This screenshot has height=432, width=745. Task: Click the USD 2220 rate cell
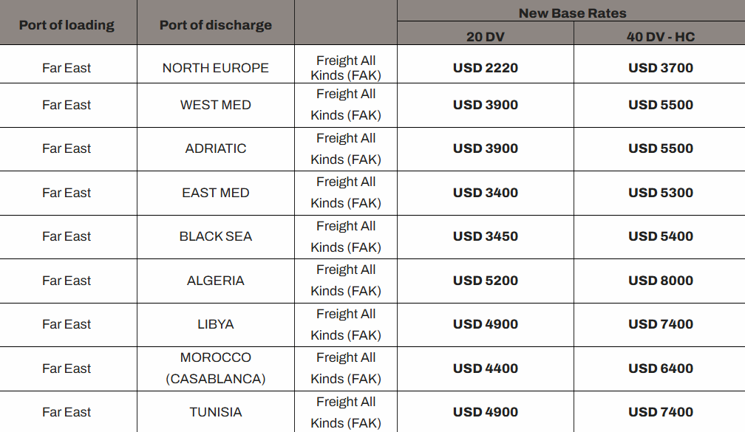[485, 68]
